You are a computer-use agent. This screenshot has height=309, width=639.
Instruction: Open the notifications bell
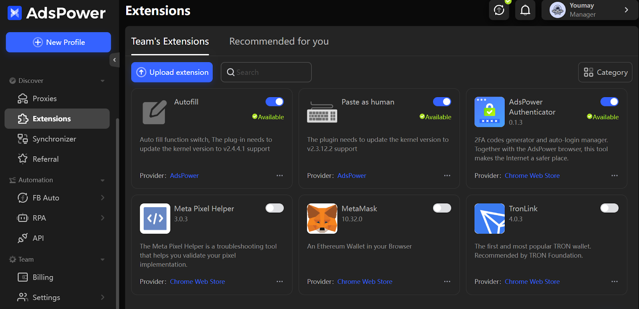(x=525, y=10)
